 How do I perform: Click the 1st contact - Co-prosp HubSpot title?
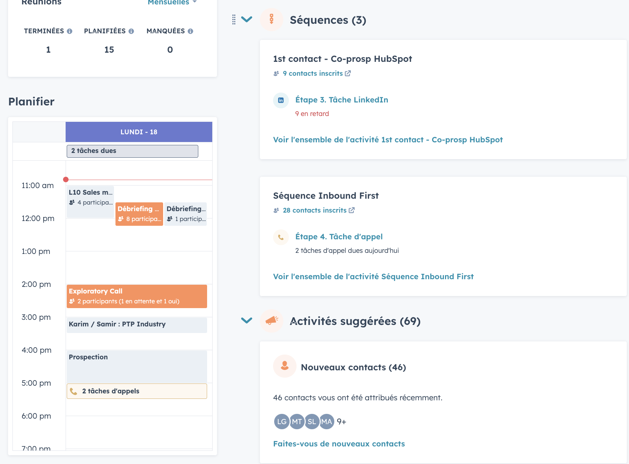[342, 59]
